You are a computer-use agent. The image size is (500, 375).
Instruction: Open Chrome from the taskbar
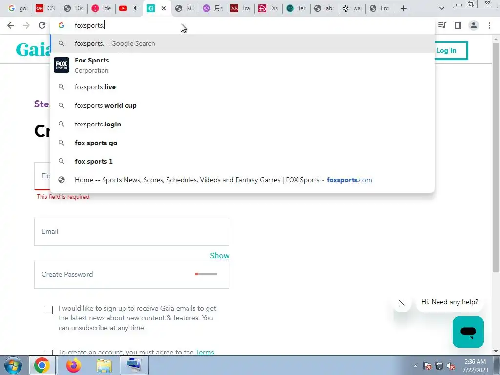[x=42, y=366]
